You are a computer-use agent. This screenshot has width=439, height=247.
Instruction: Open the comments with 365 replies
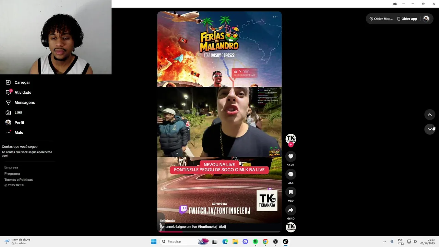[290, 174]
